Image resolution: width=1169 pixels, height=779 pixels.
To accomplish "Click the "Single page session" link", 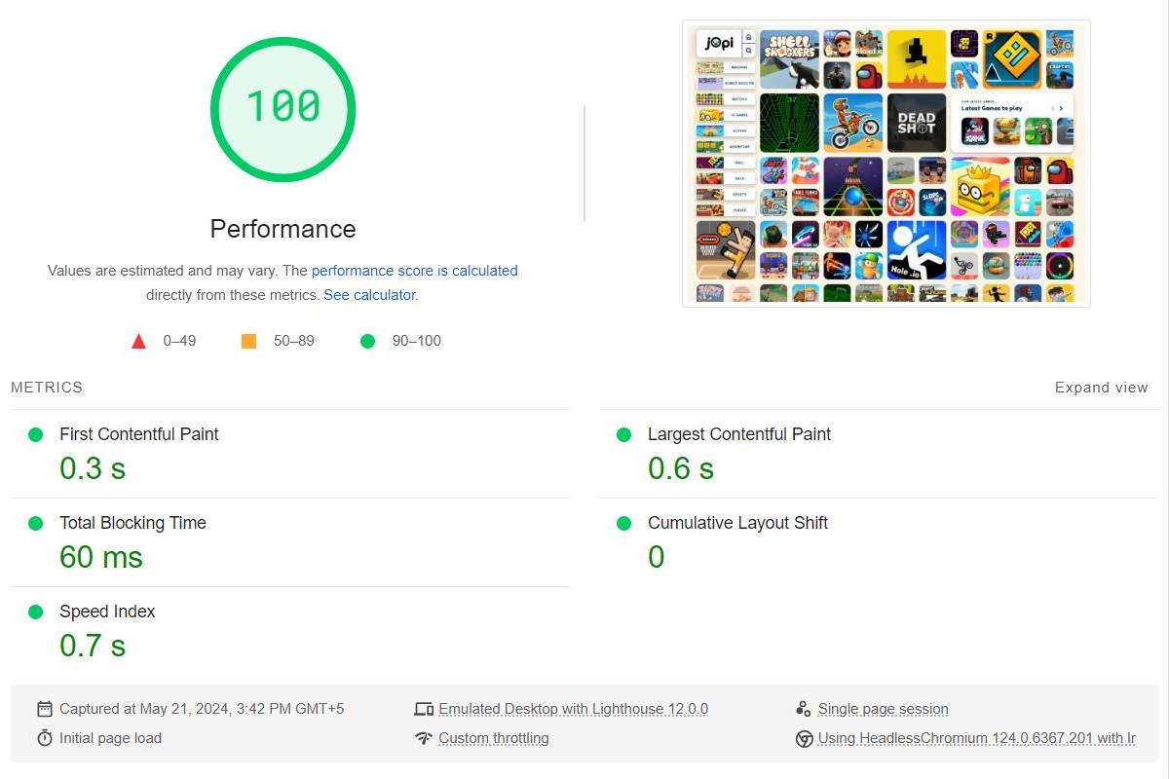I will [883, 708].
